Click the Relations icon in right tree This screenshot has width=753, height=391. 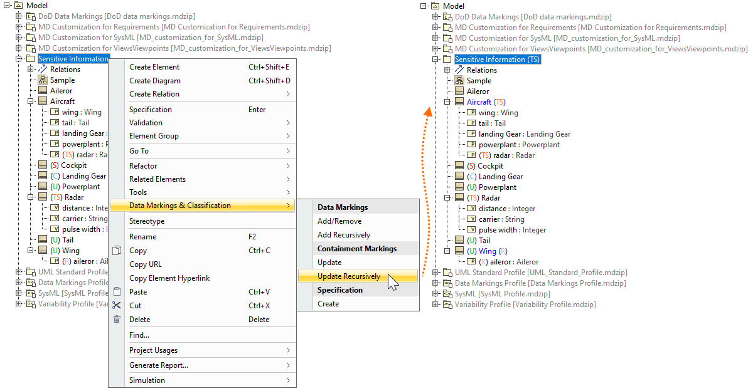click(459, 70)
